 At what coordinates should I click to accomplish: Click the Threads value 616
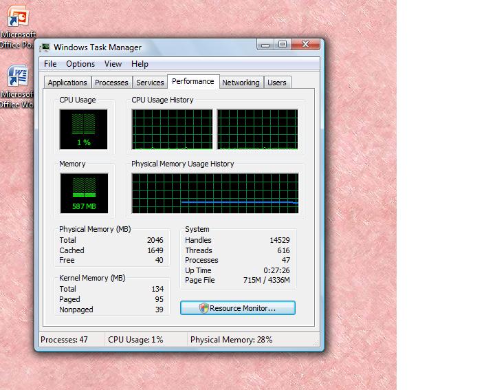pyautogui.click(x=283, y=250)
